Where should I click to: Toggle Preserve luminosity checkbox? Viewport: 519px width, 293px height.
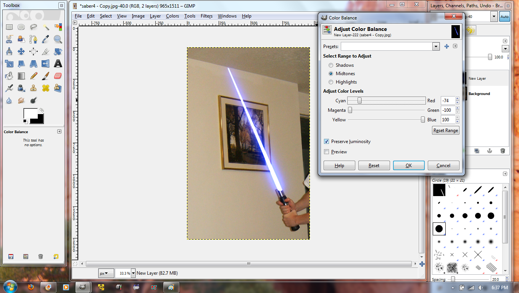coord(326,142)
